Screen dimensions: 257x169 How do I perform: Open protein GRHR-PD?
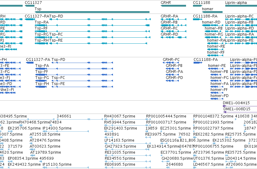coord(174,78)
